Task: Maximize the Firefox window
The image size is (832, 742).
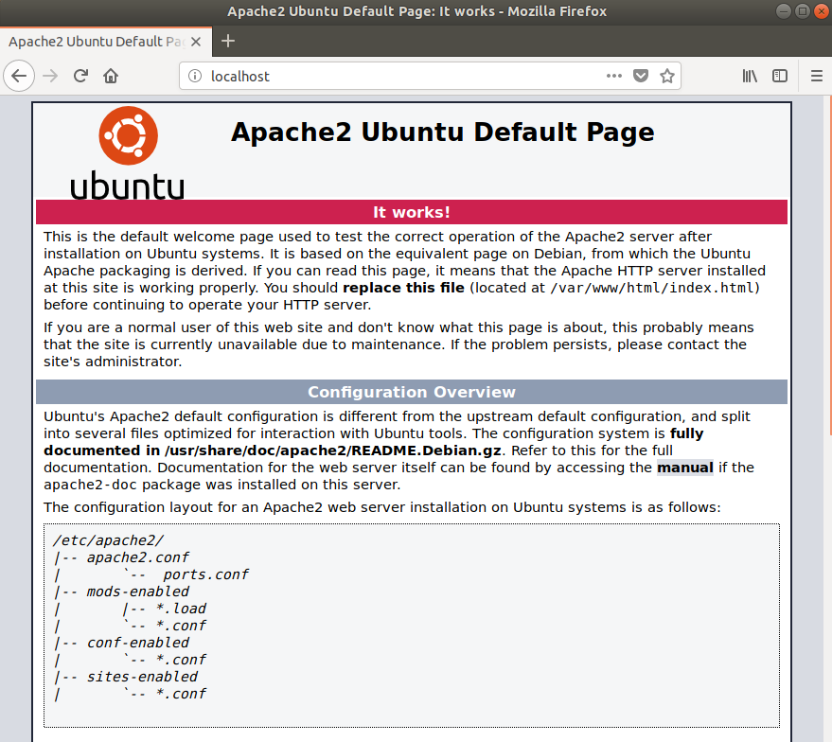Action: point(803,11)
